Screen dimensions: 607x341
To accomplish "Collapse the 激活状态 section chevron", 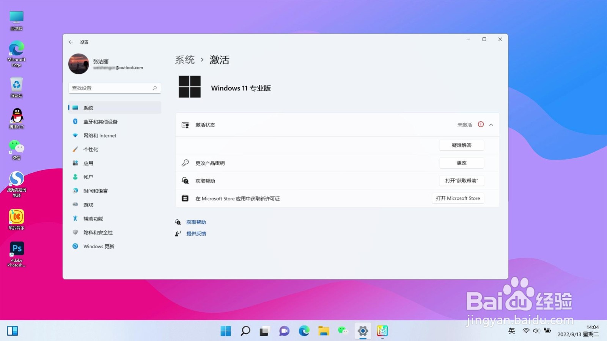I will click(491, 125).
